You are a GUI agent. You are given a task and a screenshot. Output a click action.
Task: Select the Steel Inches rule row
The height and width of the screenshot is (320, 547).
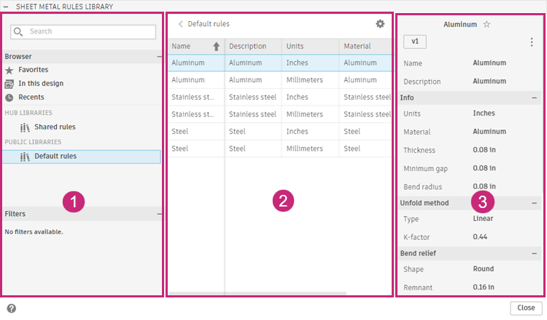click(280, 132)
